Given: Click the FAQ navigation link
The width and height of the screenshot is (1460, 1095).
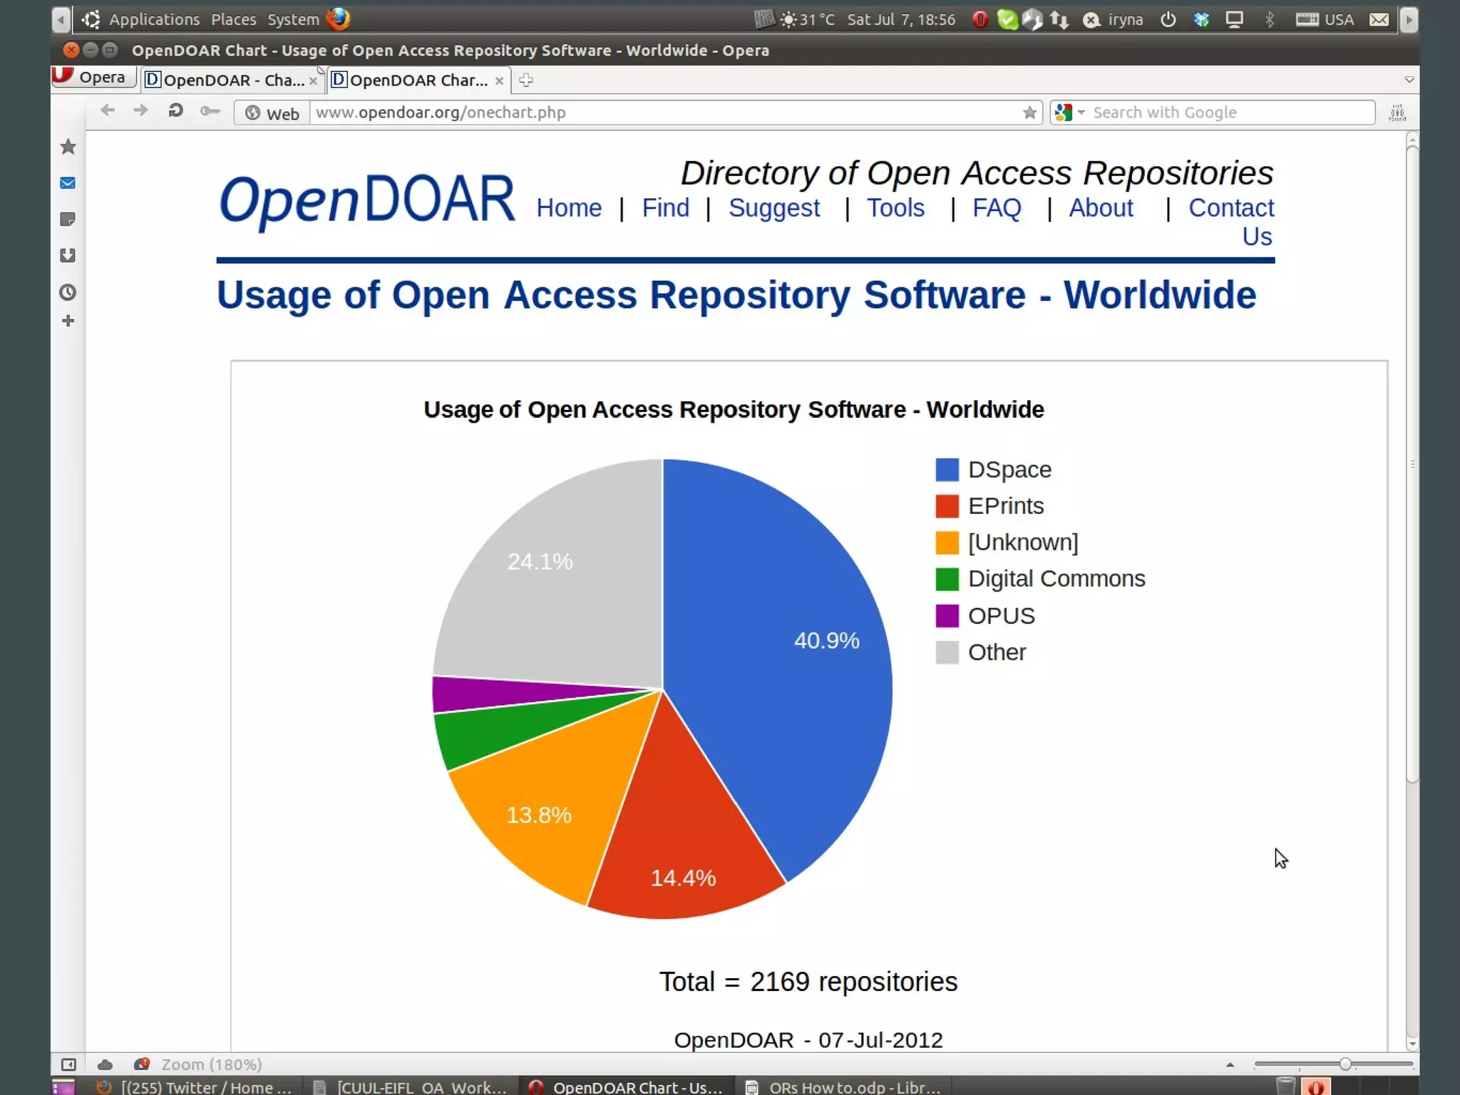Looking at the screenshot, I should tap(996, 207).
